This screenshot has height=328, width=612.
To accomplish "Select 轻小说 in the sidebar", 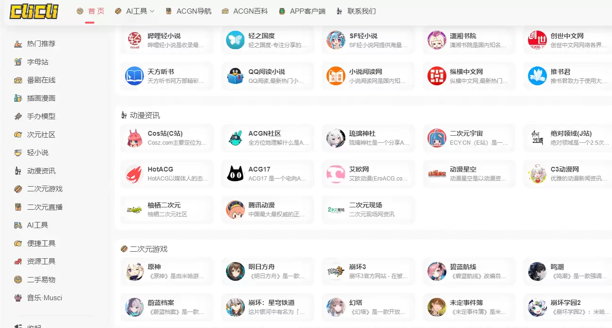I will pos(38,153).
